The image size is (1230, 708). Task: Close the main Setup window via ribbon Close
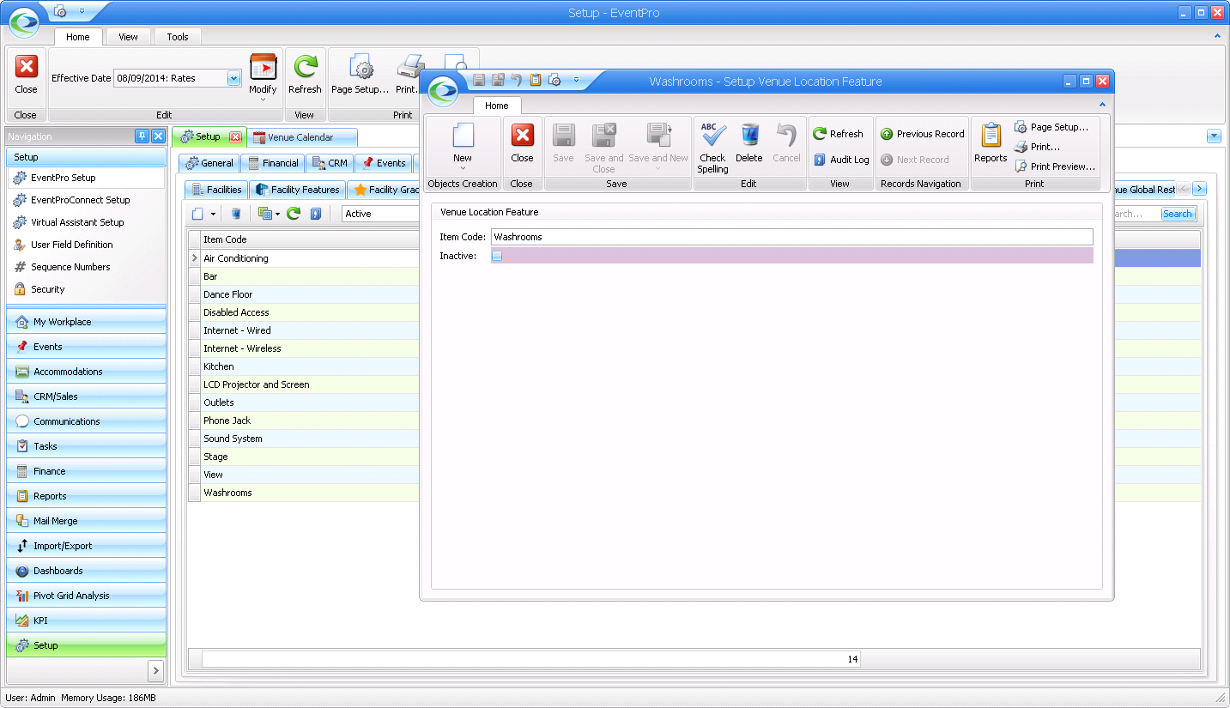(x=26, y=75)
